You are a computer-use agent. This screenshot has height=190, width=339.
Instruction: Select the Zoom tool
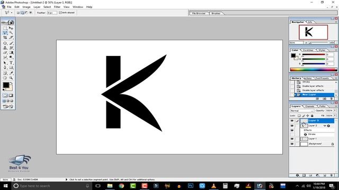point(11,78)
